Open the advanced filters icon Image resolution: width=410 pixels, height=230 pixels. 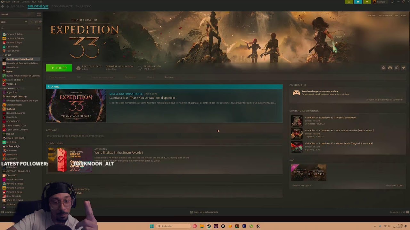[x=39, y=28]
